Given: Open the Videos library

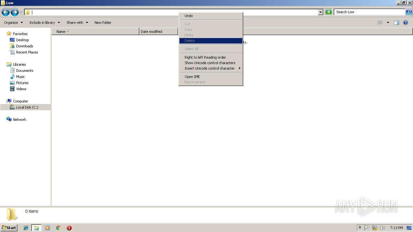Looking at the screenshot, I should [x=21, y=89].
